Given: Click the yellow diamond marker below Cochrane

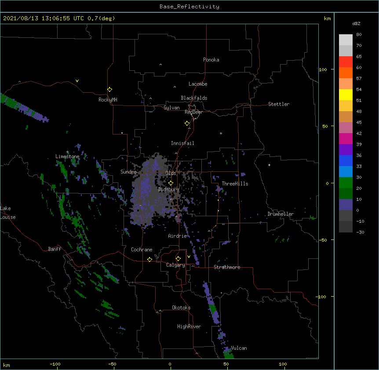Looking at the screenshot, I should tap(149, 259).
